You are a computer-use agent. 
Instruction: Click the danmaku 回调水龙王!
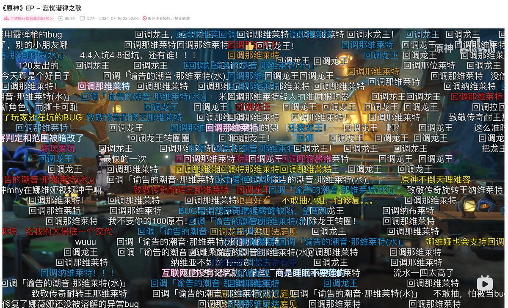371,34
